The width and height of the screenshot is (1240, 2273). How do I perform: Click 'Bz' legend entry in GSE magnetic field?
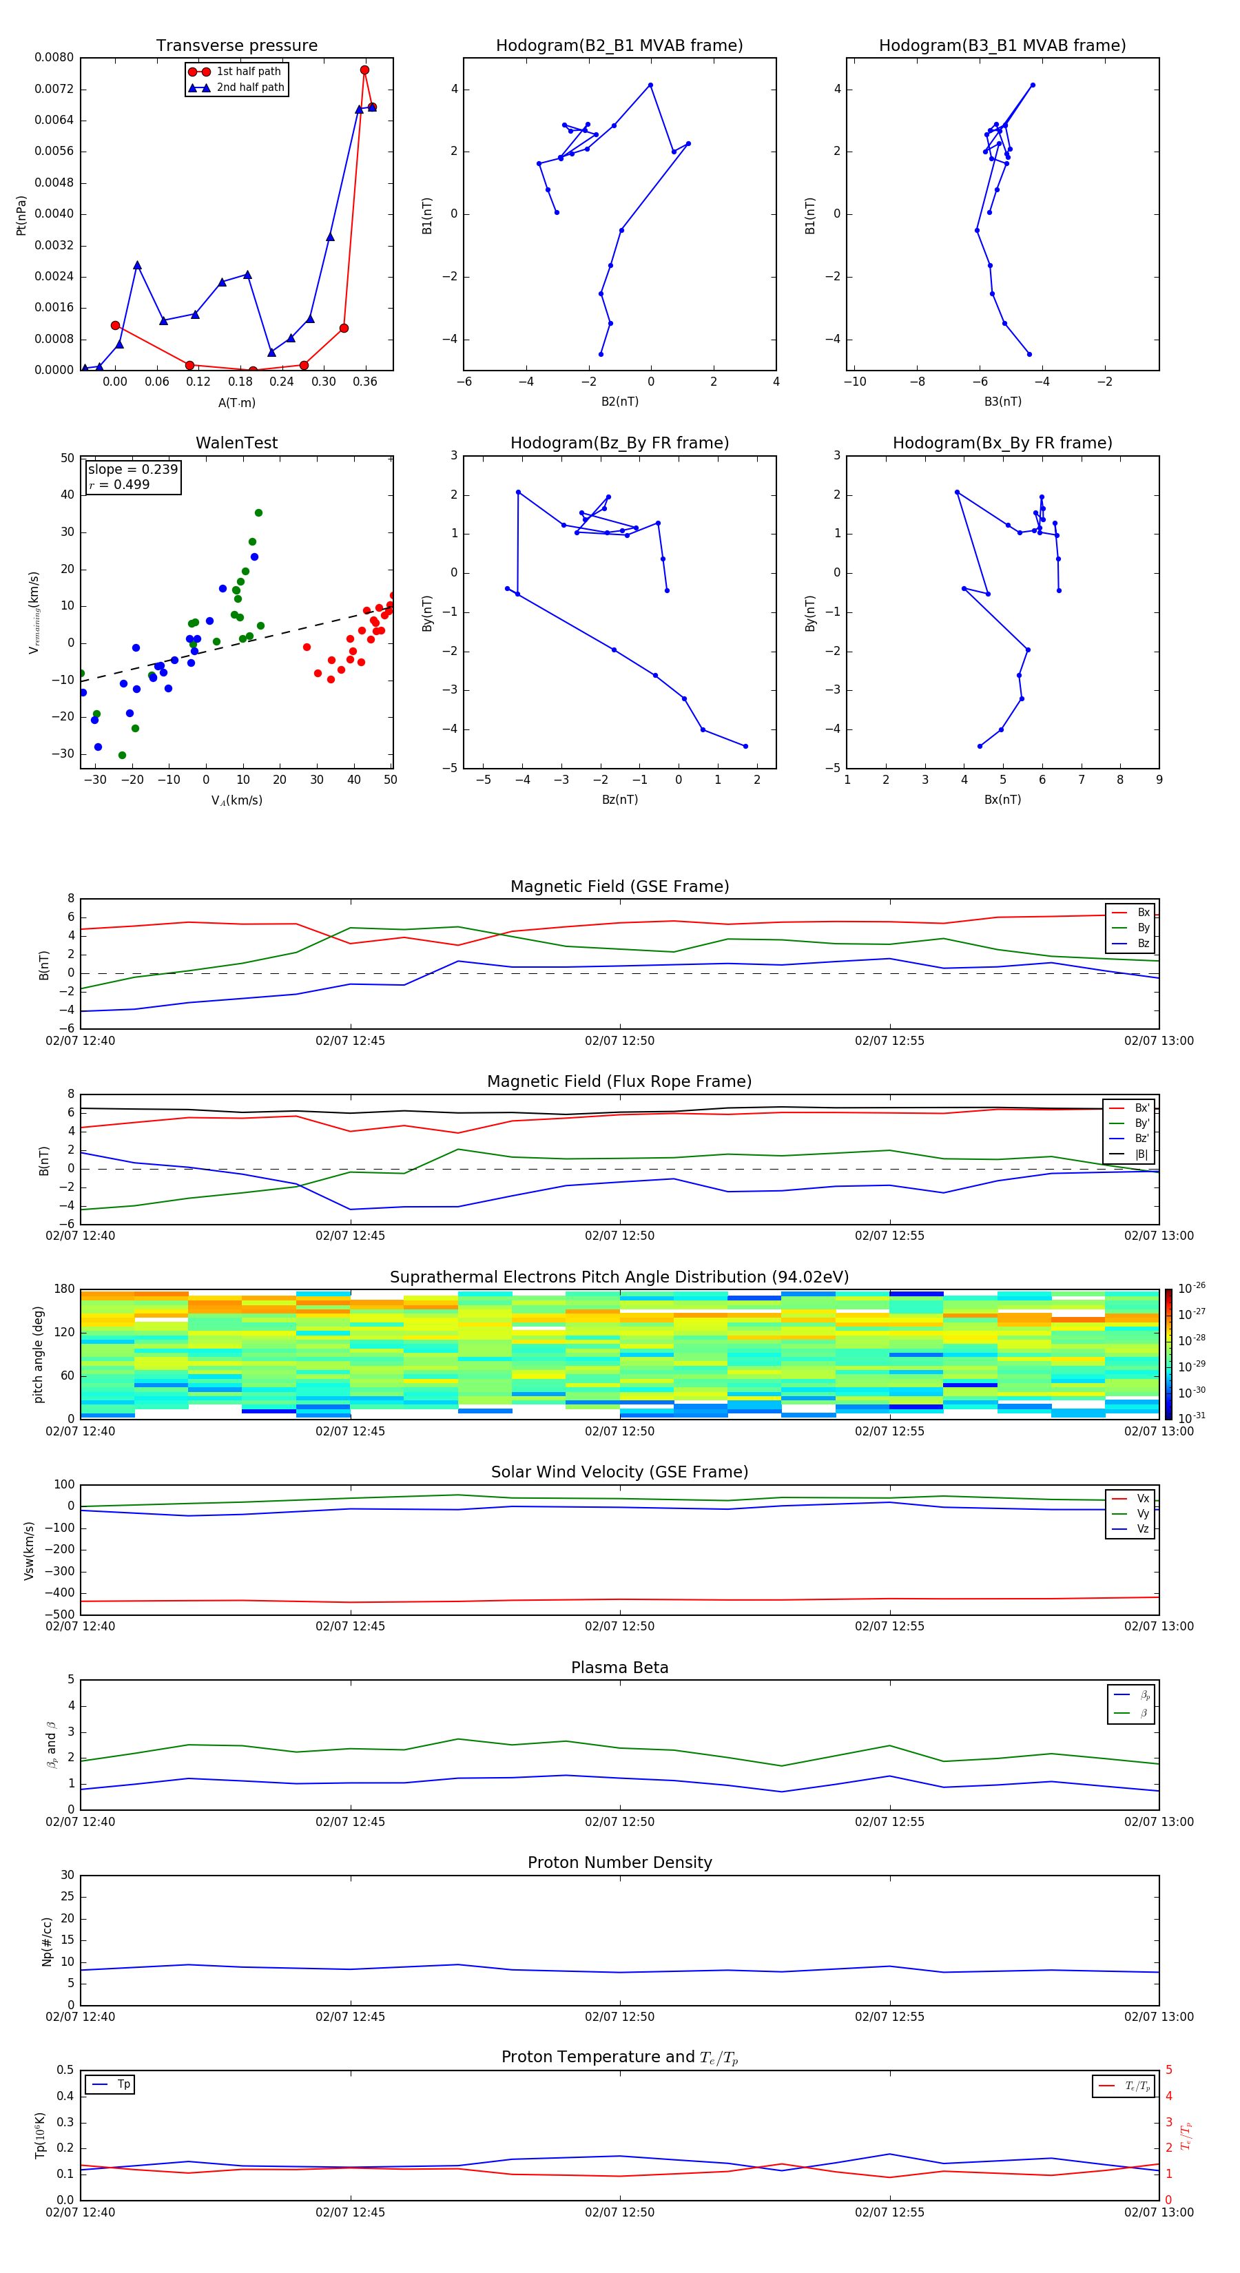[1130, 943]
